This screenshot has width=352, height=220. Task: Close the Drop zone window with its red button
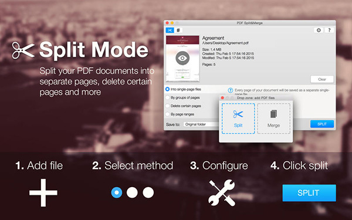(x=222, y=98)
